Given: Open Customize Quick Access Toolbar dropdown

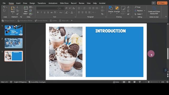Looking at the screenshot, I should pos(72,21).
